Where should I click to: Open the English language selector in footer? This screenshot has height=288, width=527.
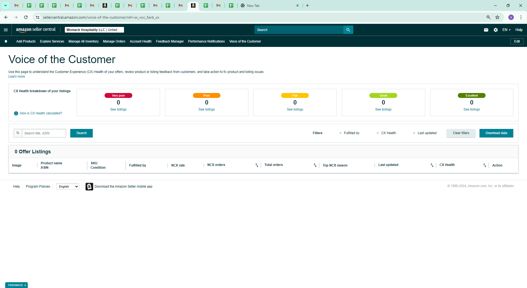(68, 187)
